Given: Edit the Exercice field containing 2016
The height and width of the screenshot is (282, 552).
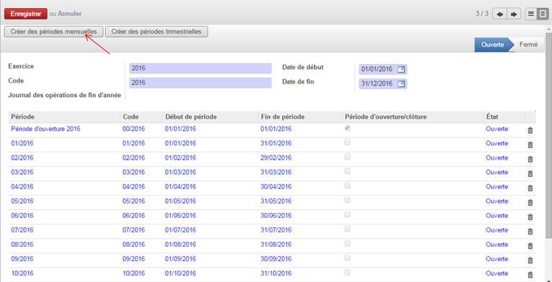Looking at the screenshot, I should [x=200, y=68].
